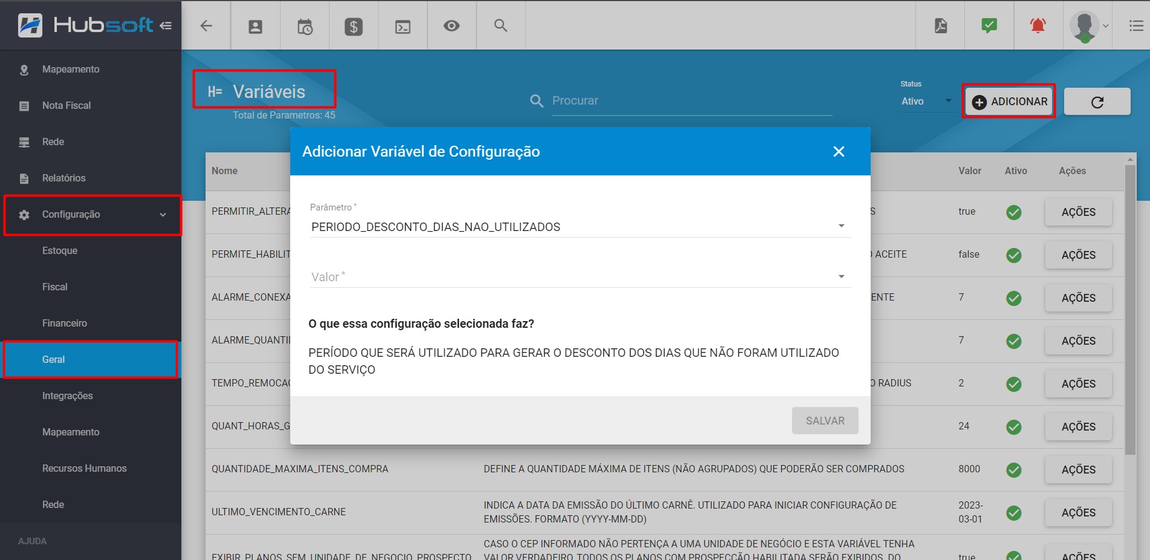Screen dimensions: 1150x560
Task: Open the Parâmetro dropdown in dialog
Action: tap(579, 227)
